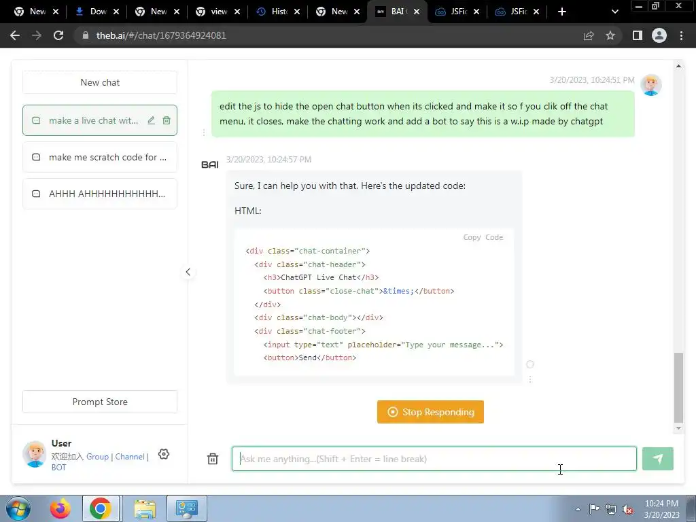Send the message with the paper plane button

[x=657, y=459]
